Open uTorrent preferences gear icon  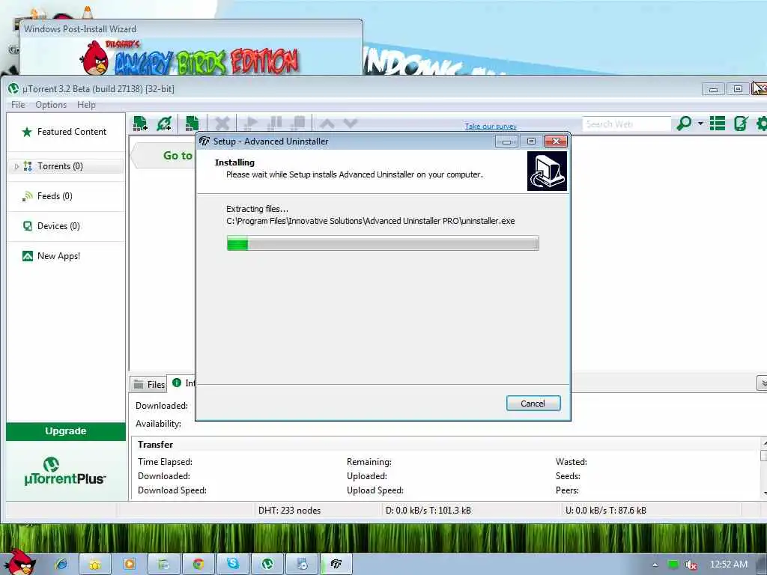pos(762,124)
